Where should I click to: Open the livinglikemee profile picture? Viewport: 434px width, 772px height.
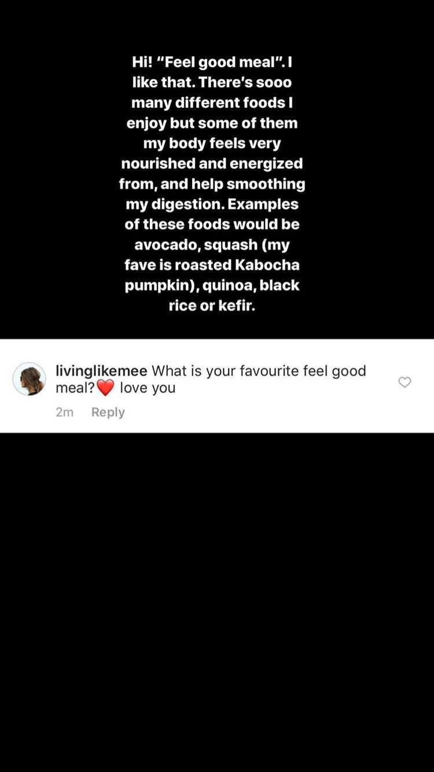pos(29,379)
